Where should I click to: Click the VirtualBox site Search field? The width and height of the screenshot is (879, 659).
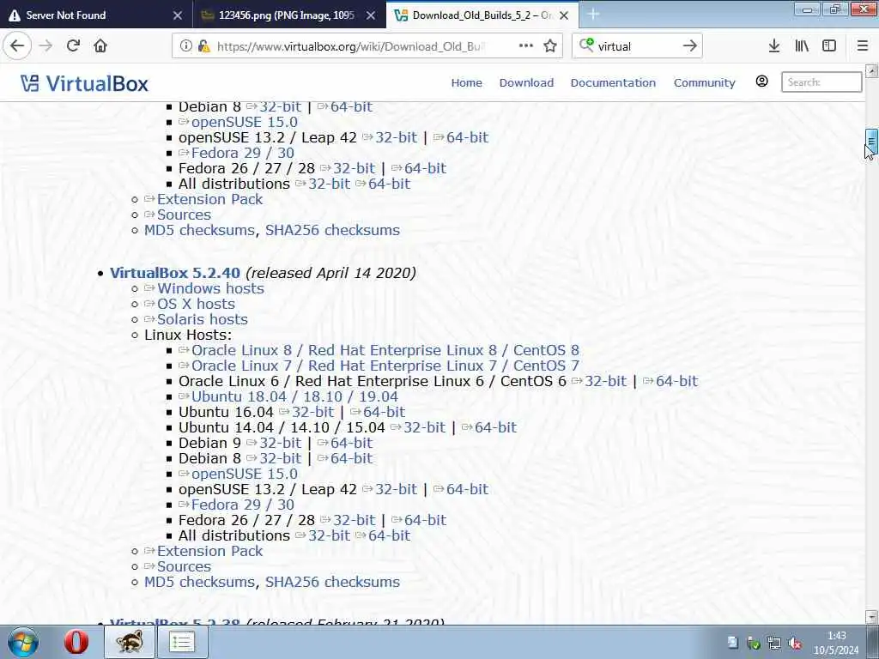coord(821,82)
